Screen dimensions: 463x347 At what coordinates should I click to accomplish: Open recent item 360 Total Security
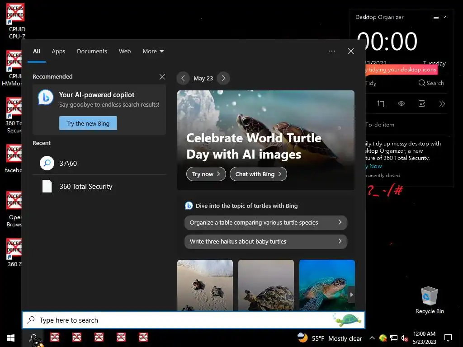99,187
